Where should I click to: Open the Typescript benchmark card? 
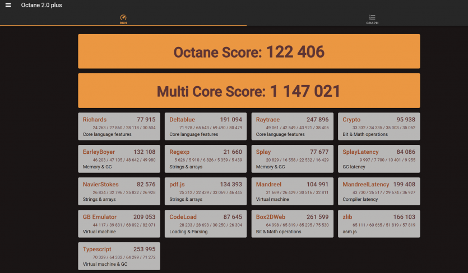pyautogui.click(x=119, y=256)
